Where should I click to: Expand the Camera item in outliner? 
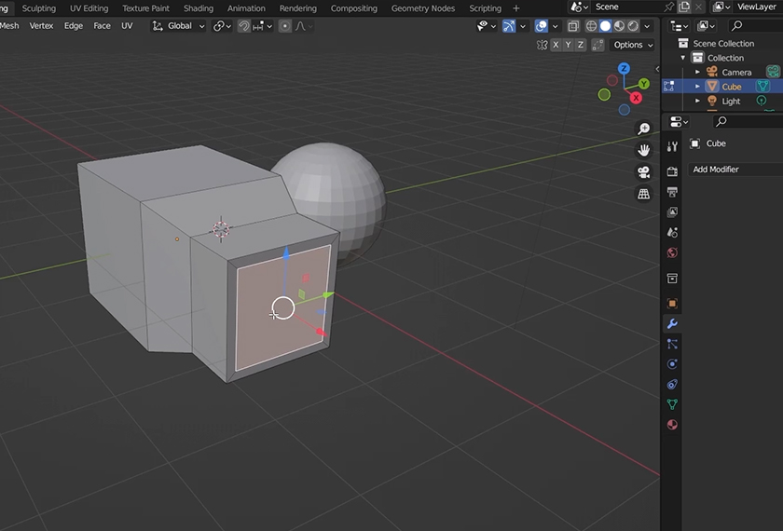[x=697, y=72]
